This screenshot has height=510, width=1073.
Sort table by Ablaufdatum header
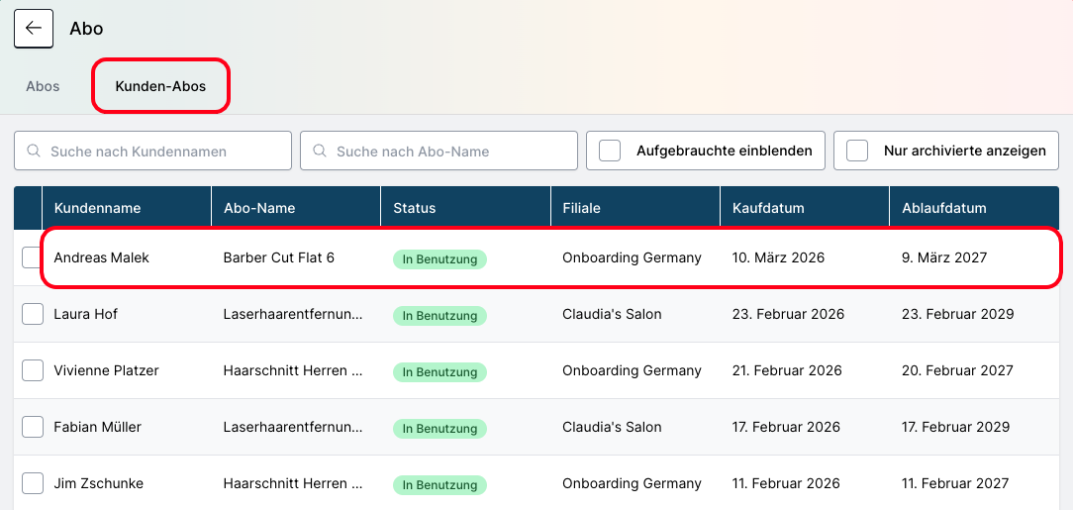point(944,208)
